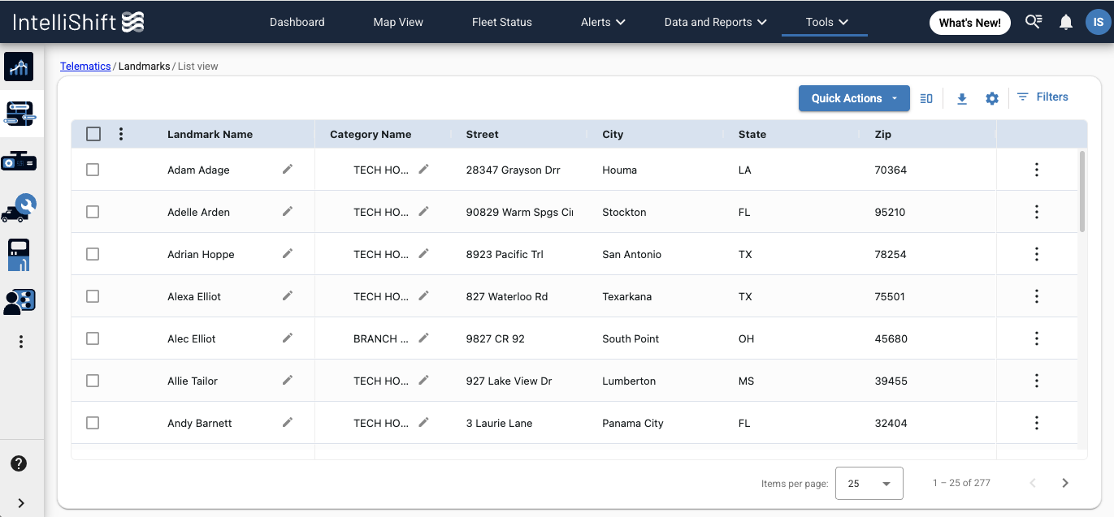Edit category for Alec Elliot
Image resolution: width=1114 pixels, height=517 pixels.
click(x=423, y=338)
